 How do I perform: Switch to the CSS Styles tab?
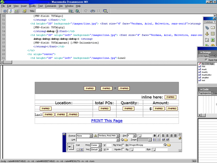click(x=203, y=56)
